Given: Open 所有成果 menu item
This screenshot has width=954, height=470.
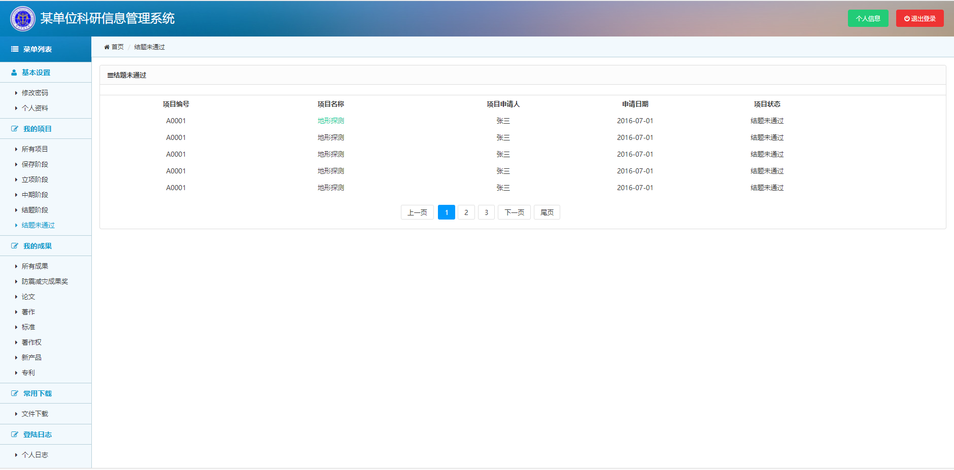Looking at the screenshot, I should coord(35,266).
